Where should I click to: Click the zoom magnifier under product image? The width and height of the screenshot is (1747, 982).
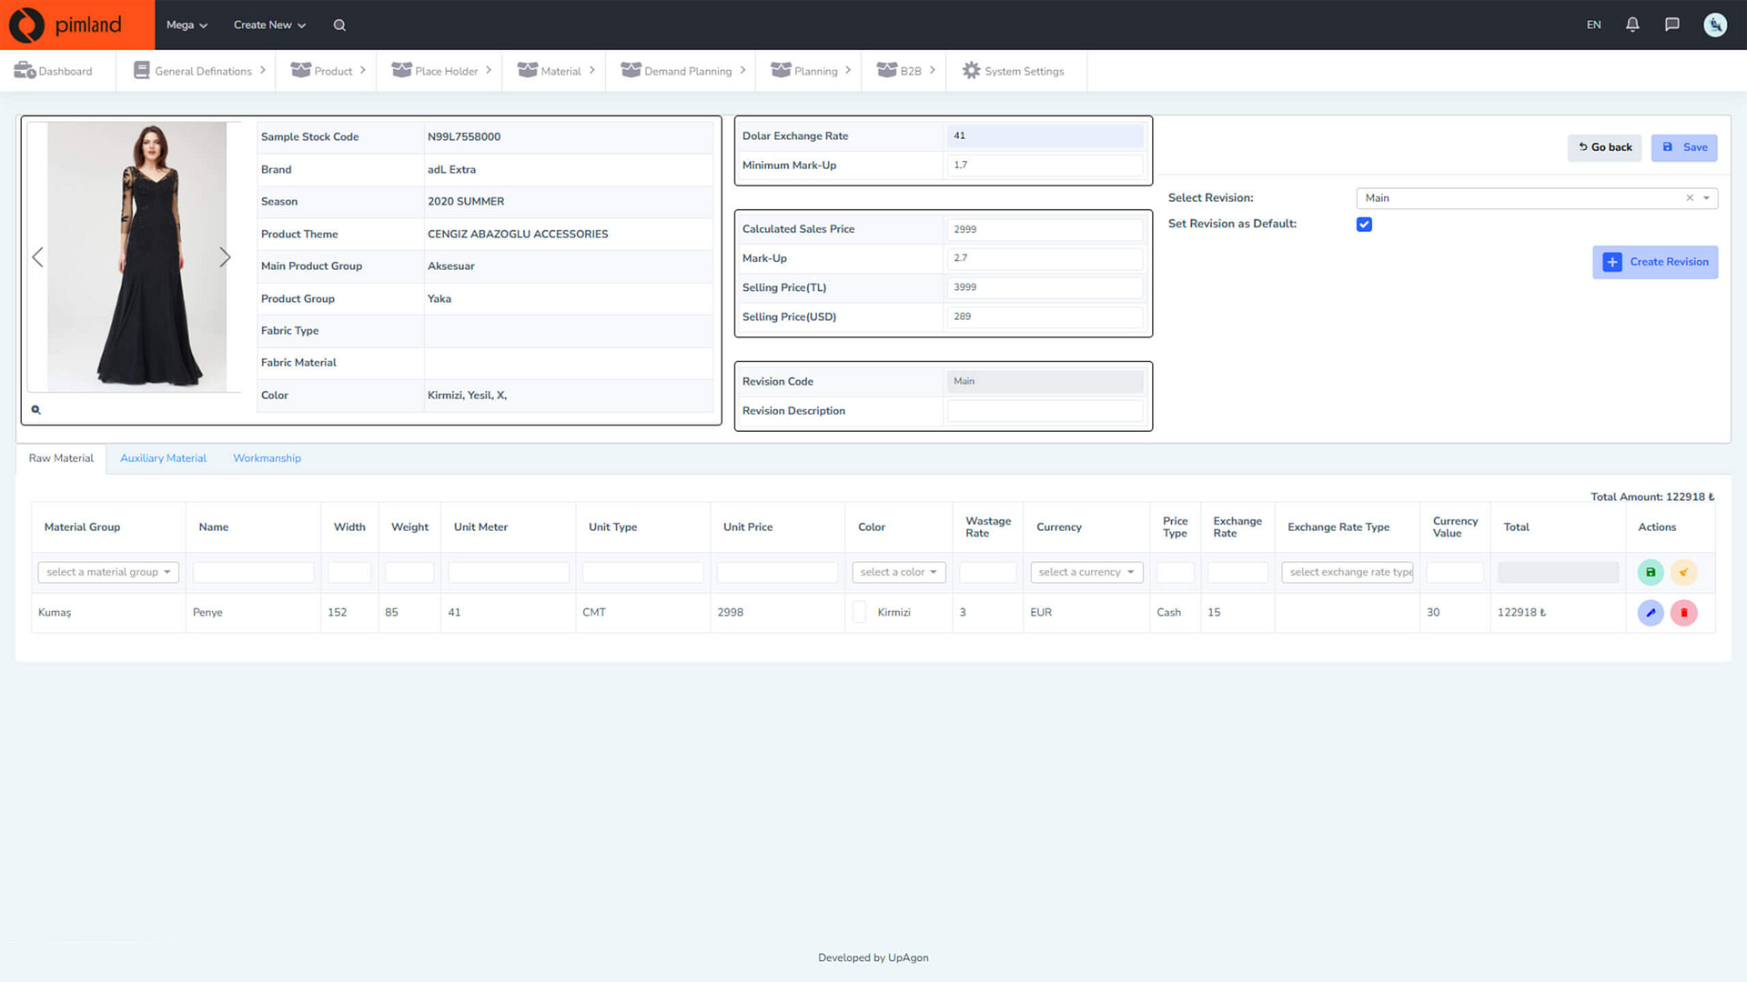[x=36, y=410]
